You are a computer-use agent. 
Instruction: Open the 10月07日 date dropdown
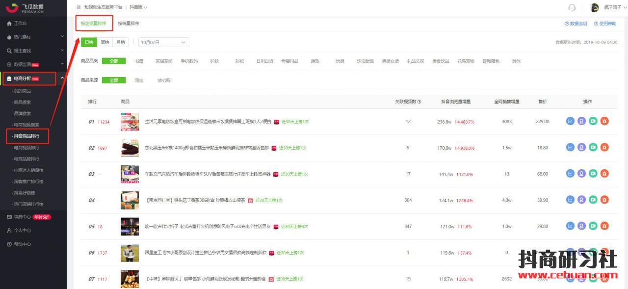(163, 43)
